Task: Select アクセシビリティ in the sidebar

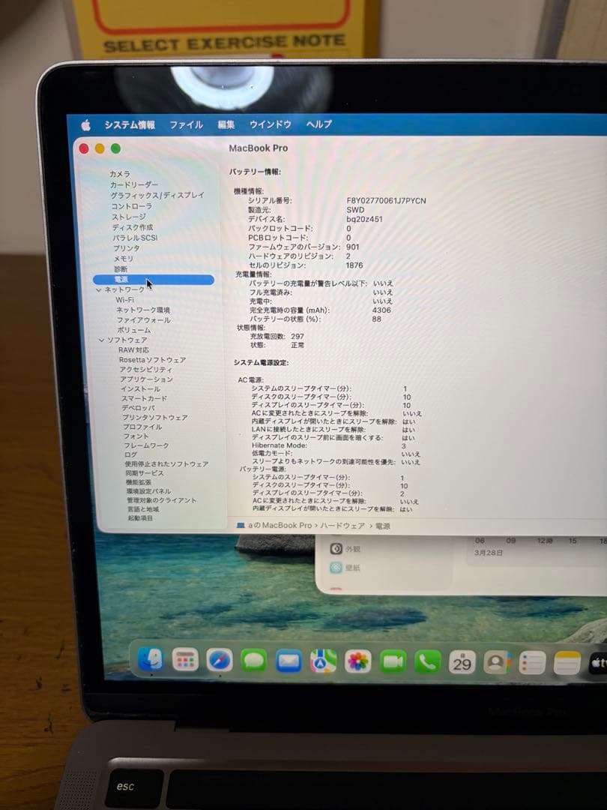Action: [146, 369]
